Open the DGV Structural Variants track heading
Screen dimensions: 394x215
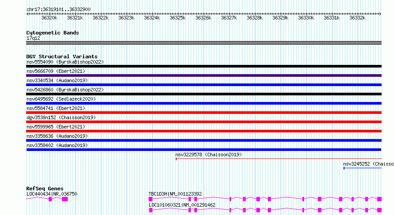pyautogui.click(x=62, y=57)
